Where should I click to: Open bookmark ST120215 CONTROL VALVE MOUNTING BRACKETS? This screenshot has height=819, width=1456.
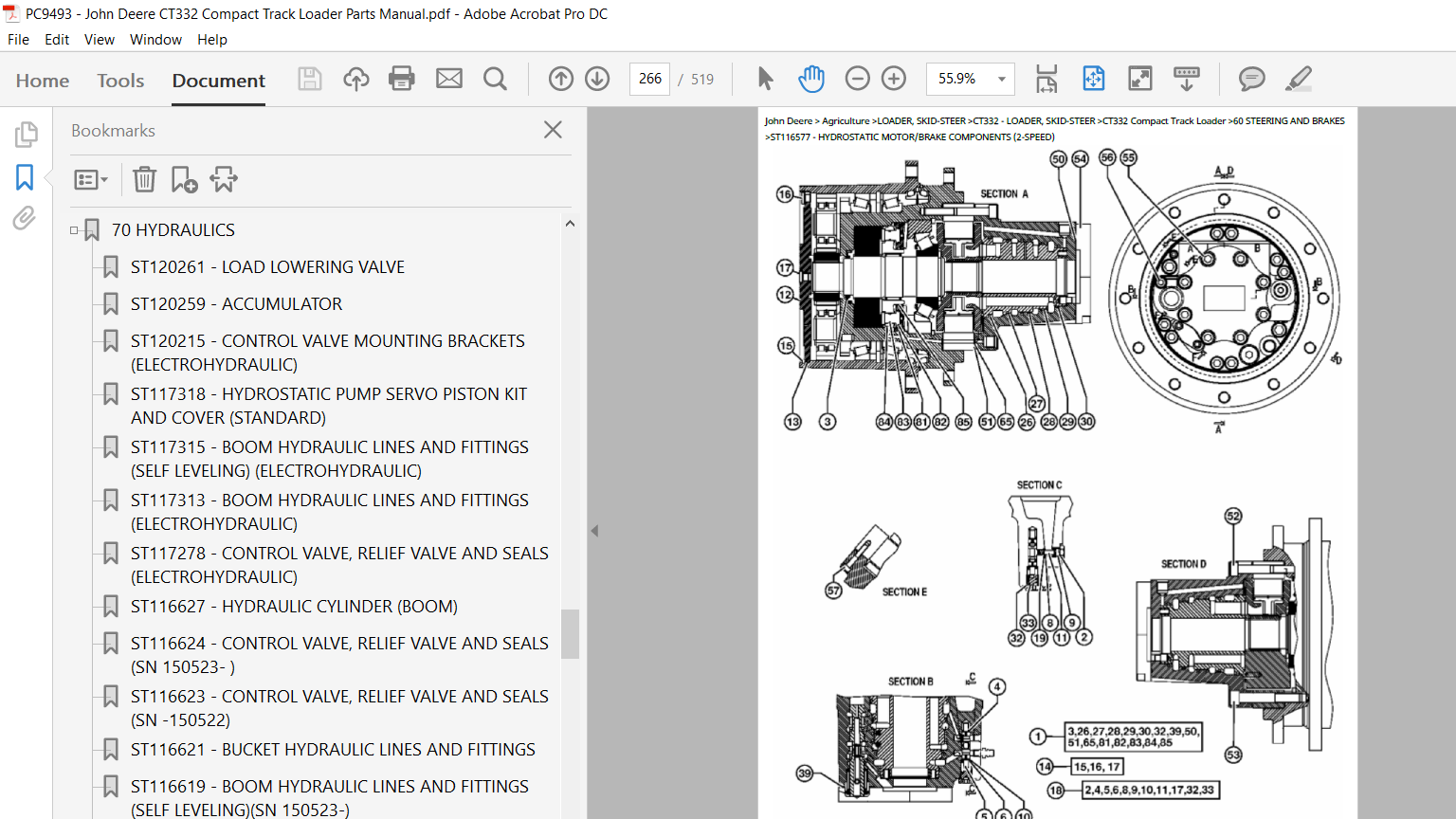(x=328, y=353)
